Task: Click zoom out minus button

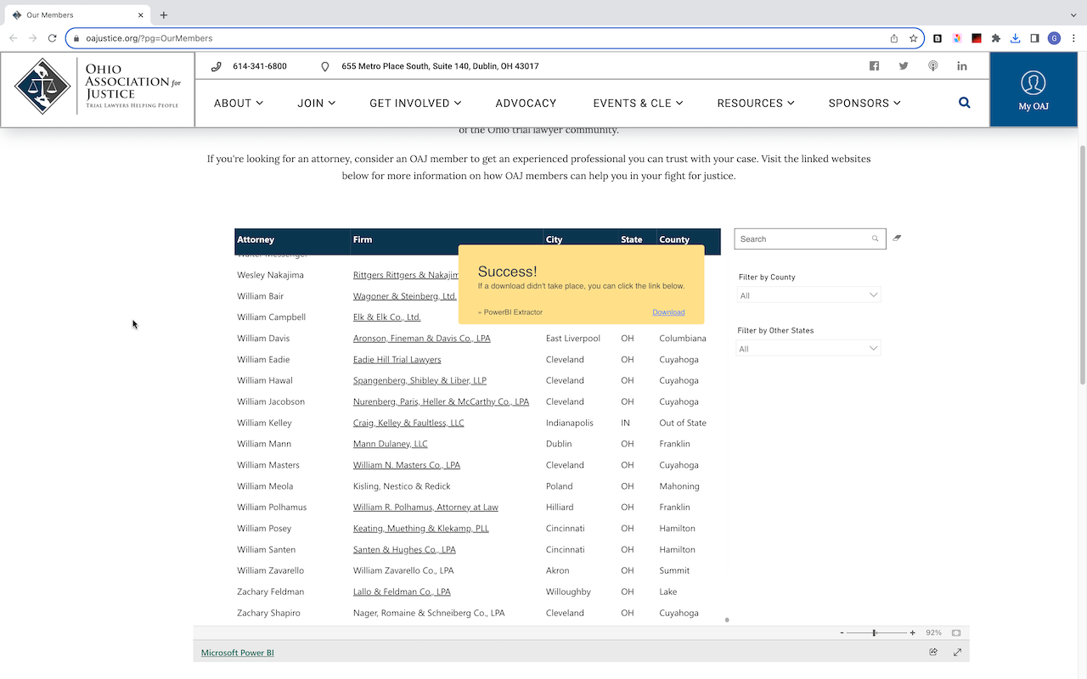Action: [x=842, y=632]
